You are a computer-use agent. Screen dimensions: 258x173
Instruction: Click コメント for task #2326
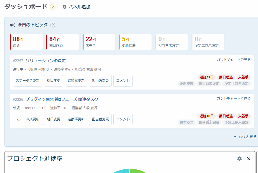pyautogui.click(x=123, y=119)
